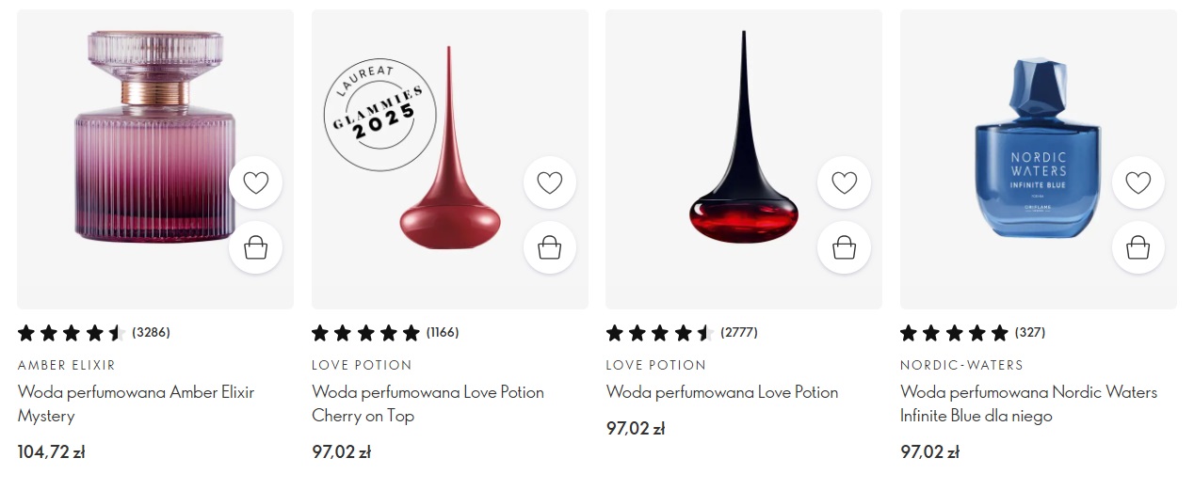
Task: Open the 2777 reviews rating count
Action: (x=739, y=332)
